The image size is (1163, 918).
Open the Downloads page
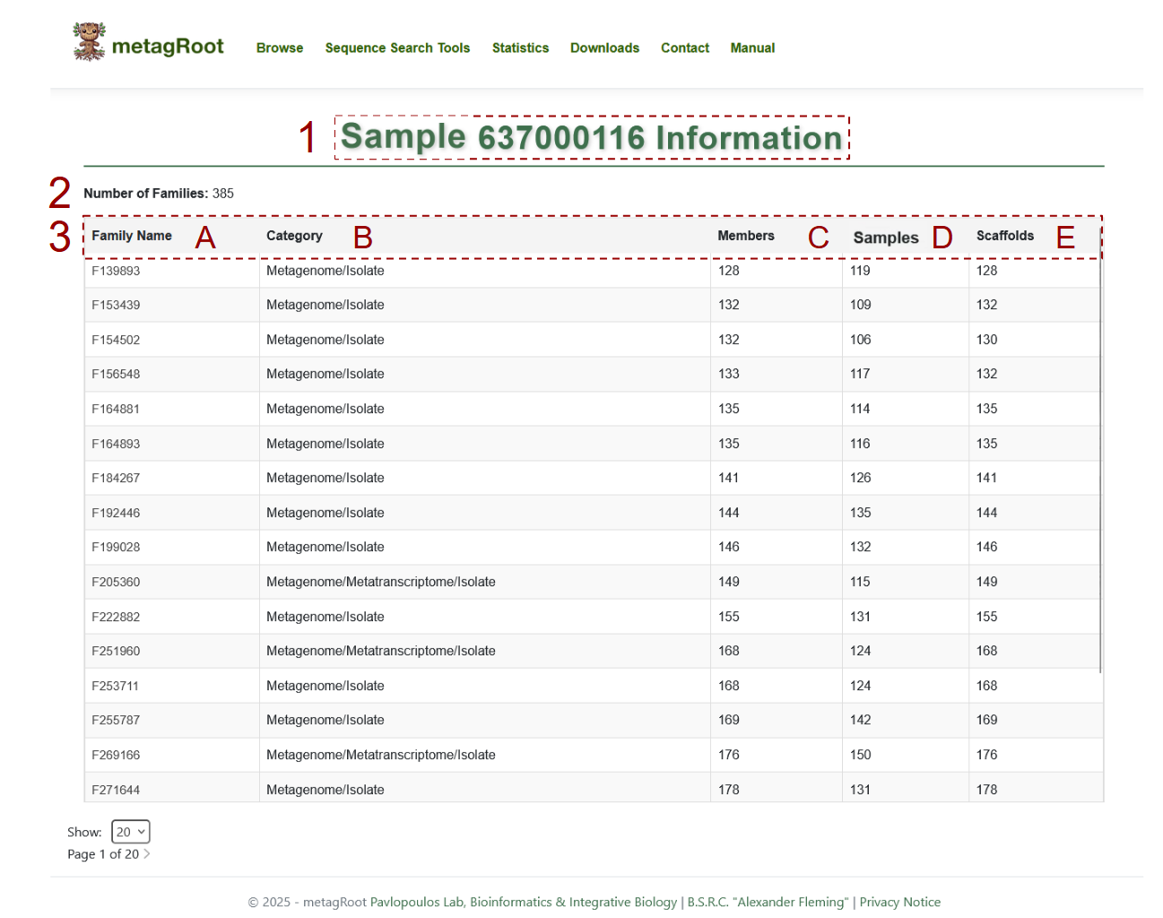604,48
